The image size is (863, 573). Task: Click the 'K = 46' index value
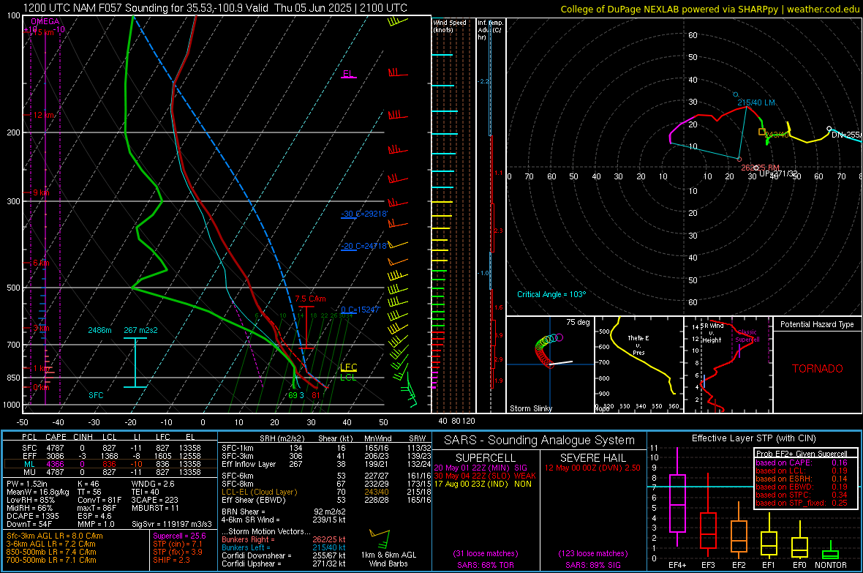(88, 484)
